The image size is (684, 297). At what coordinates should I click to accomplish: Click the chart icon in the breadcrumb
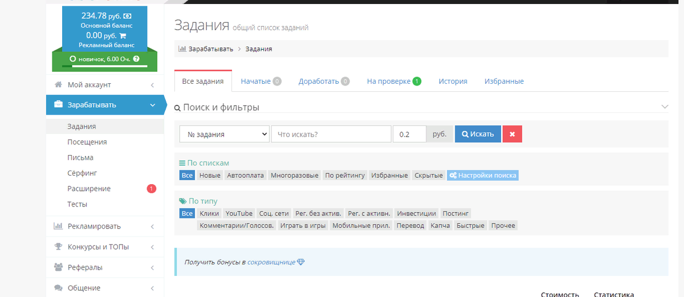(x=182, y=49)
